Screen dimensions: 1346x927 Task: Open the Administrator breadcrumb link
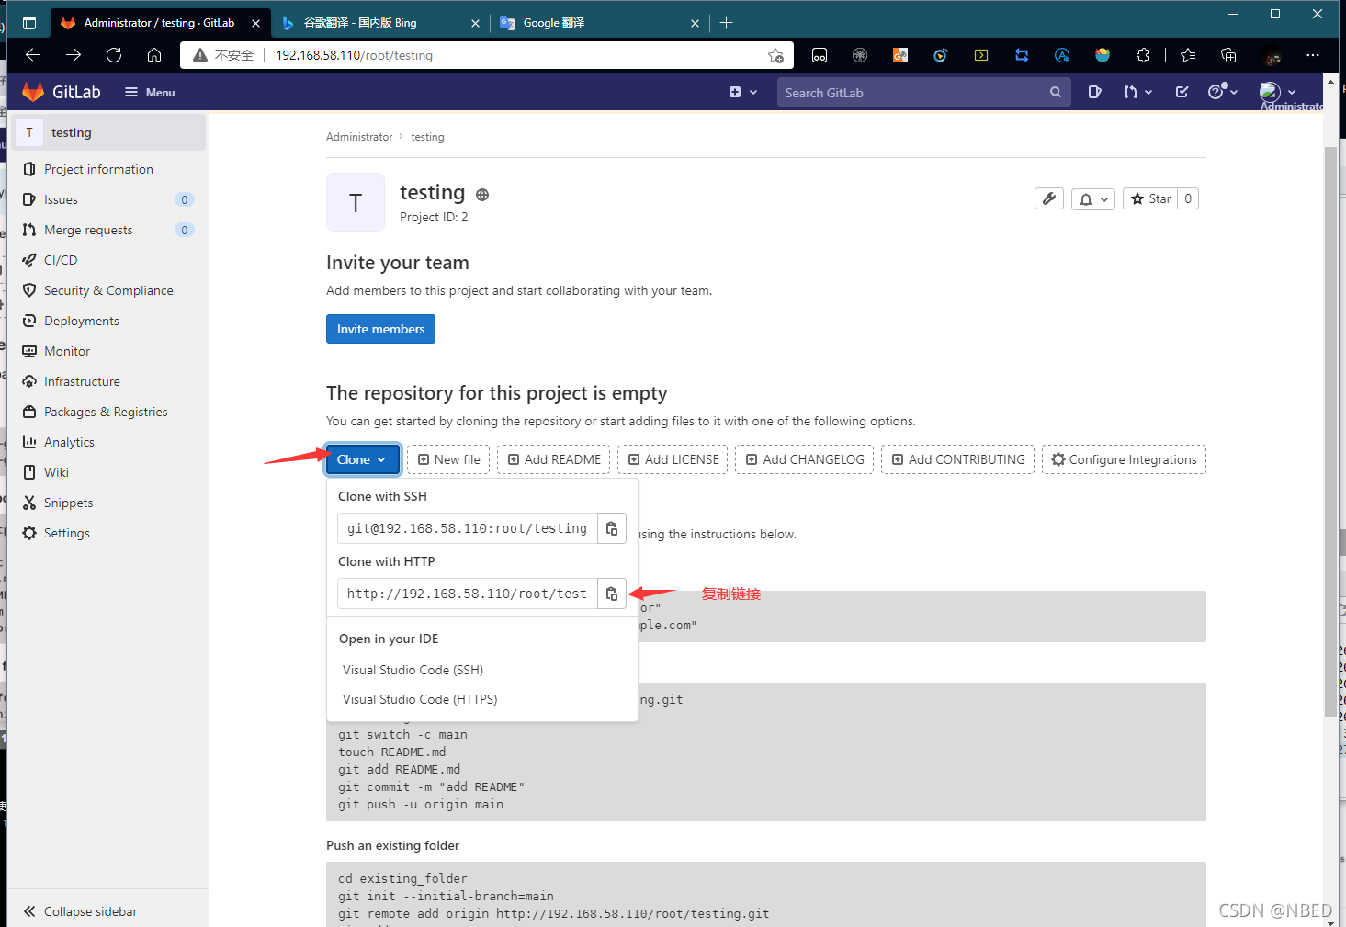click(x=358, y=136)
